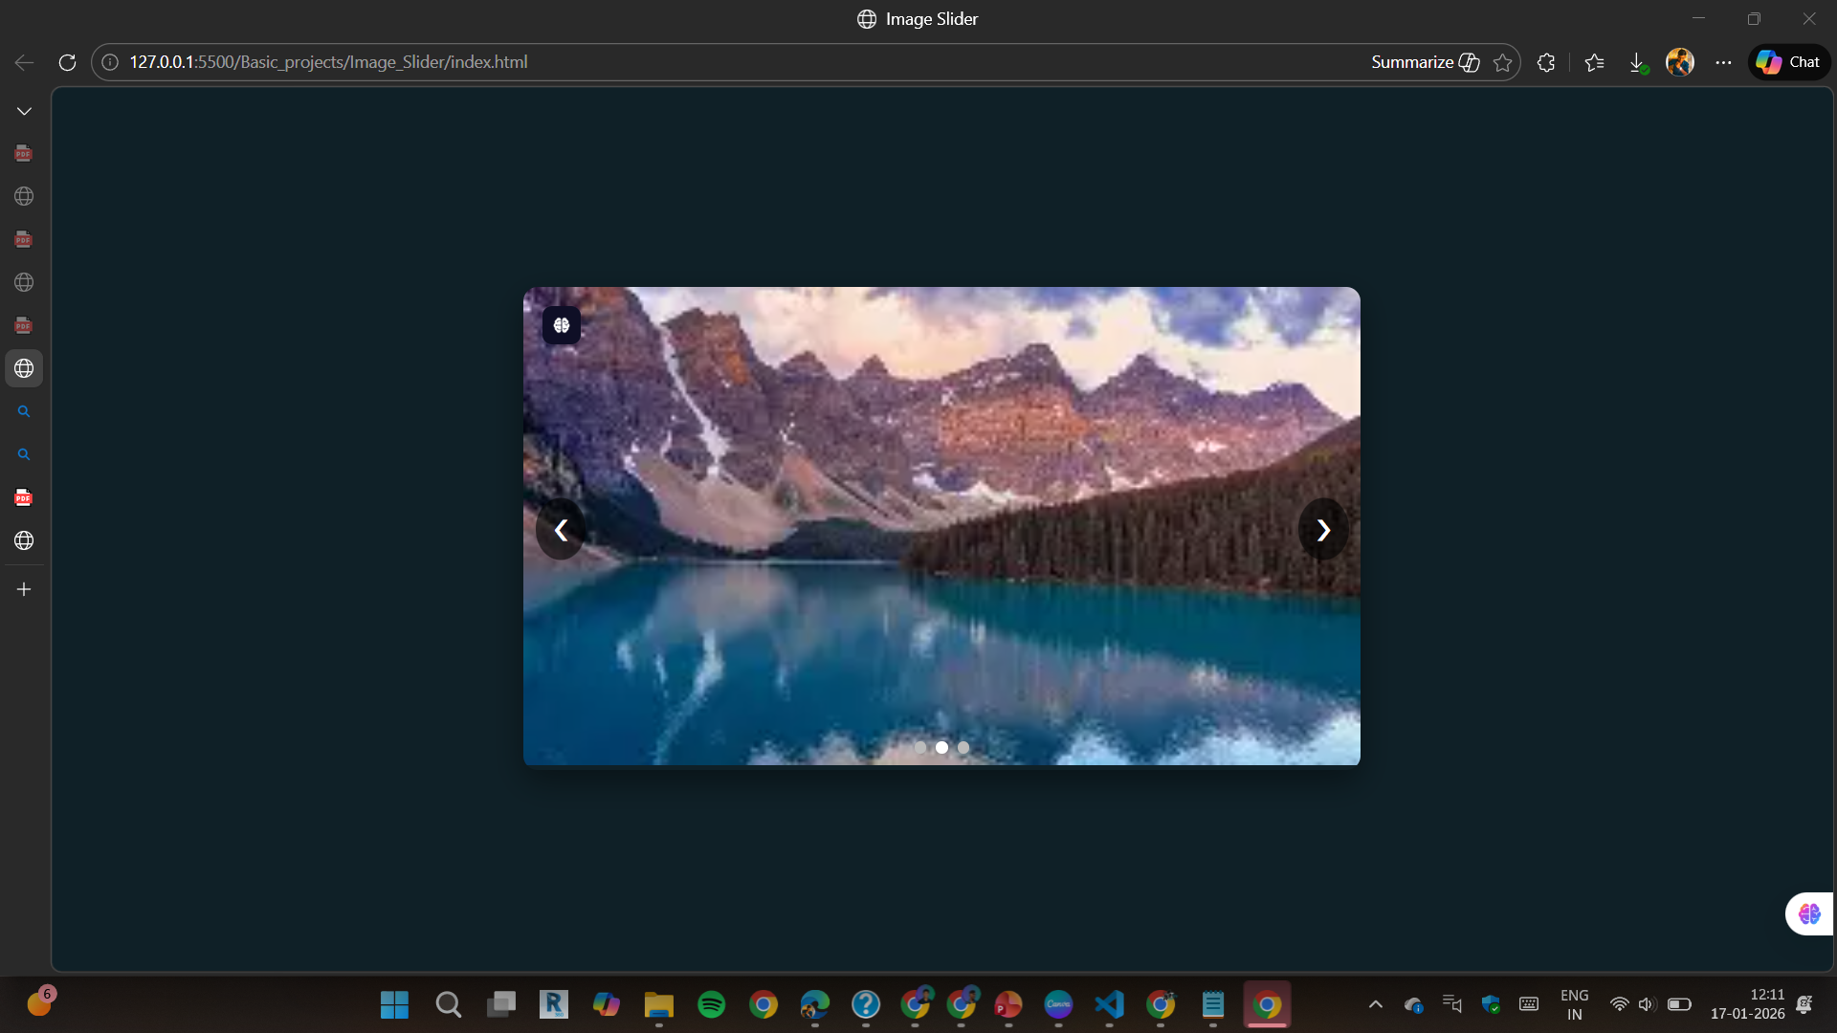
Task: Select the first slider dot indicator
Action: pyautogui.click(x=920, y=747)
